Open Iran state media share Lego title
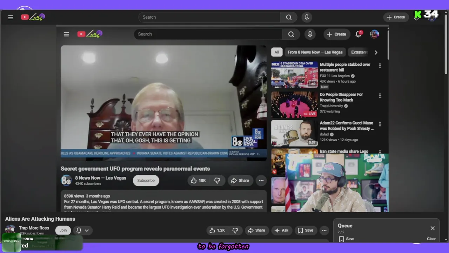This screenshot has height=253, width=449. [x=344, y=151]
